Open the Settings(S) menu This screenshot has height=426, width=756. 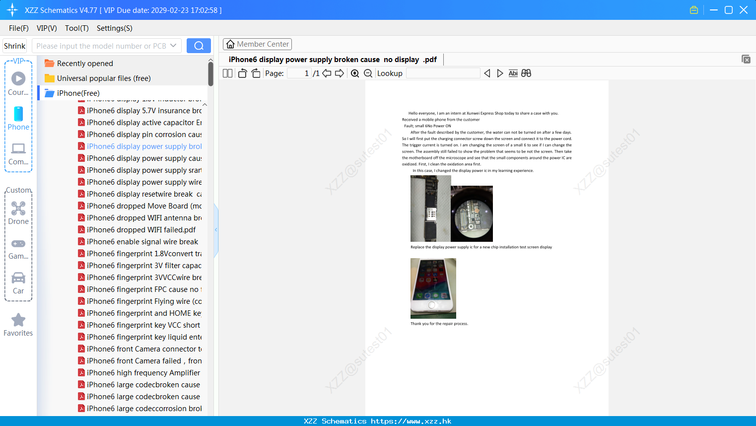tap(115, 28)
